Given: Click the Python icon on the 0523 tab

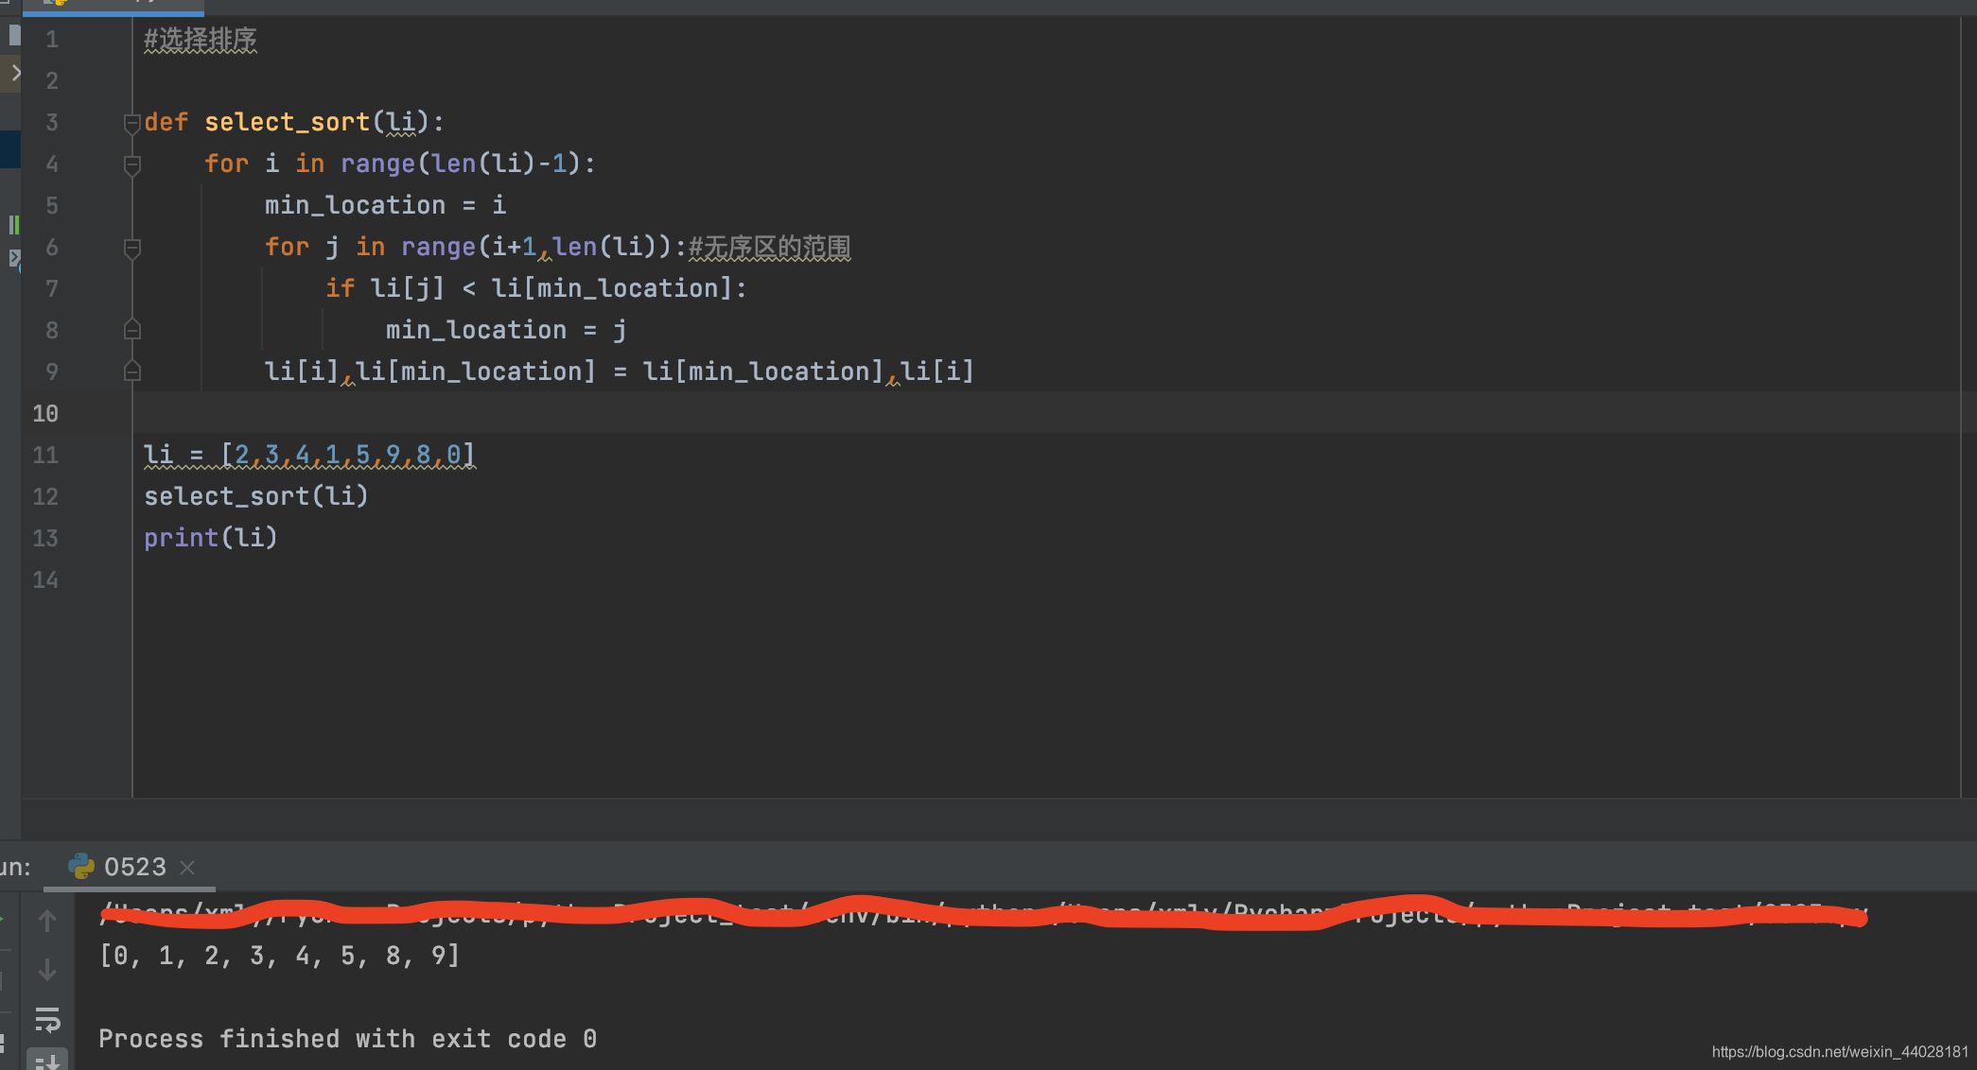Looking at the screenshot, I should [81, 867].
